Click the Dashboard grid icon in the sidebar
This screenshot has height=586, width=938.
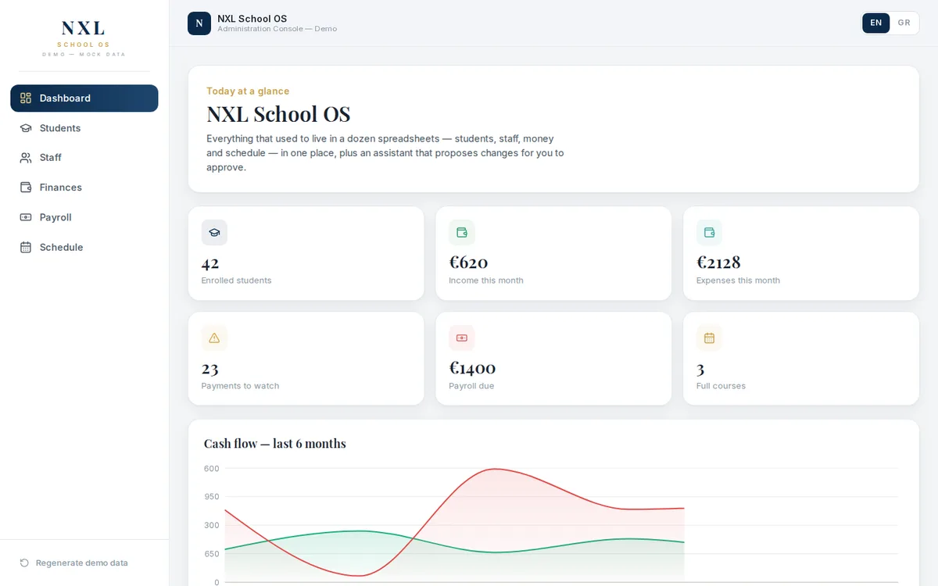(x=26, y=98)
